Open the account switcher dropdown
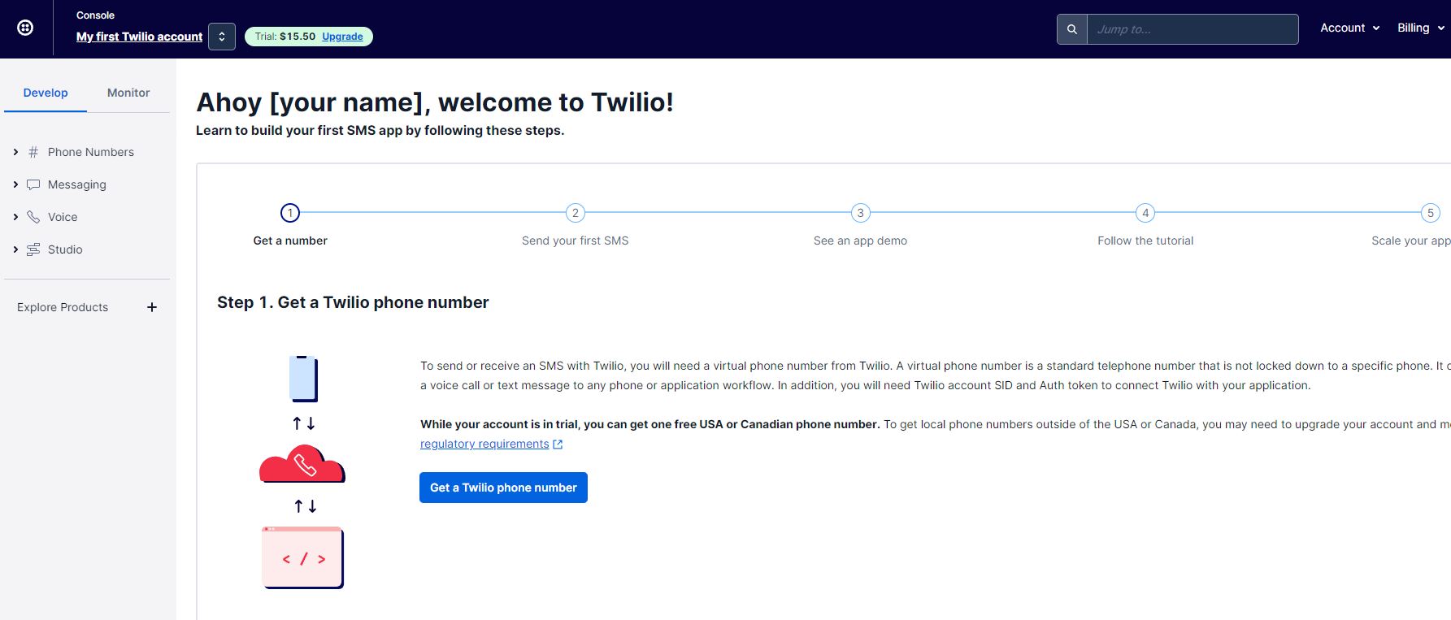This screenshot has height=620, width=1451. pos(222,37)
